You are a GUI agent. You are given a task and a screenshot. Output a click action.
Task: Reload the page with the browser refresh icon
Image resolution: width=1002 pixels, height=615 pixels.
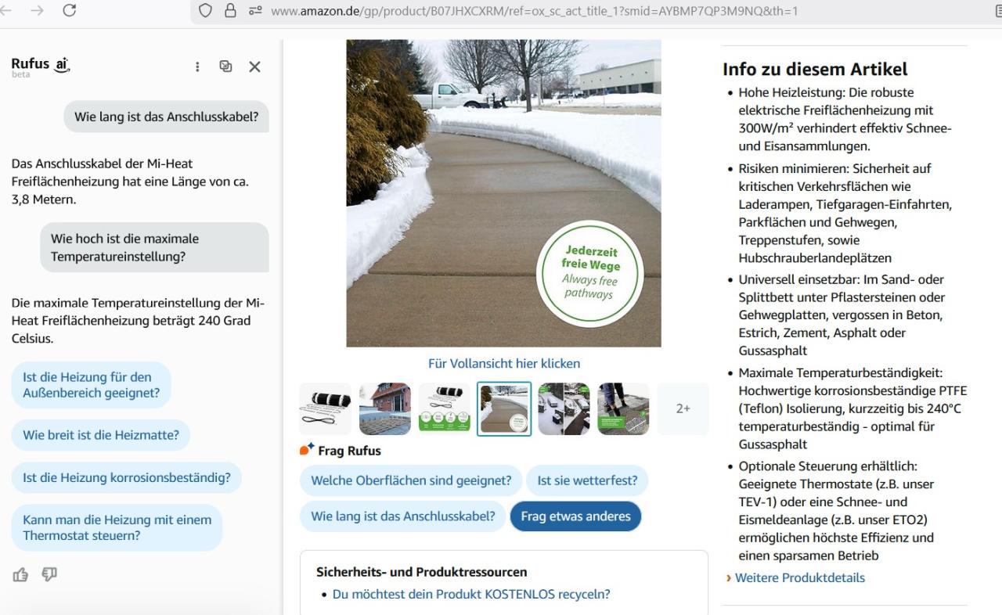click(x=69, y=11)
